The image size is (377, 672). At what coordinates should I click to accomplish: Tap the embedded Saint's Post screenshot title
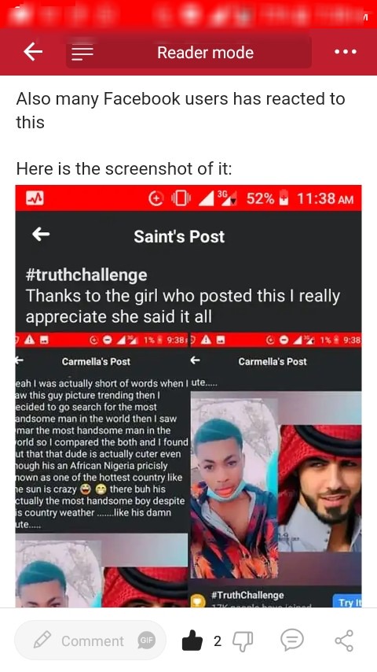pyautogui.click(x=179, y=237)
